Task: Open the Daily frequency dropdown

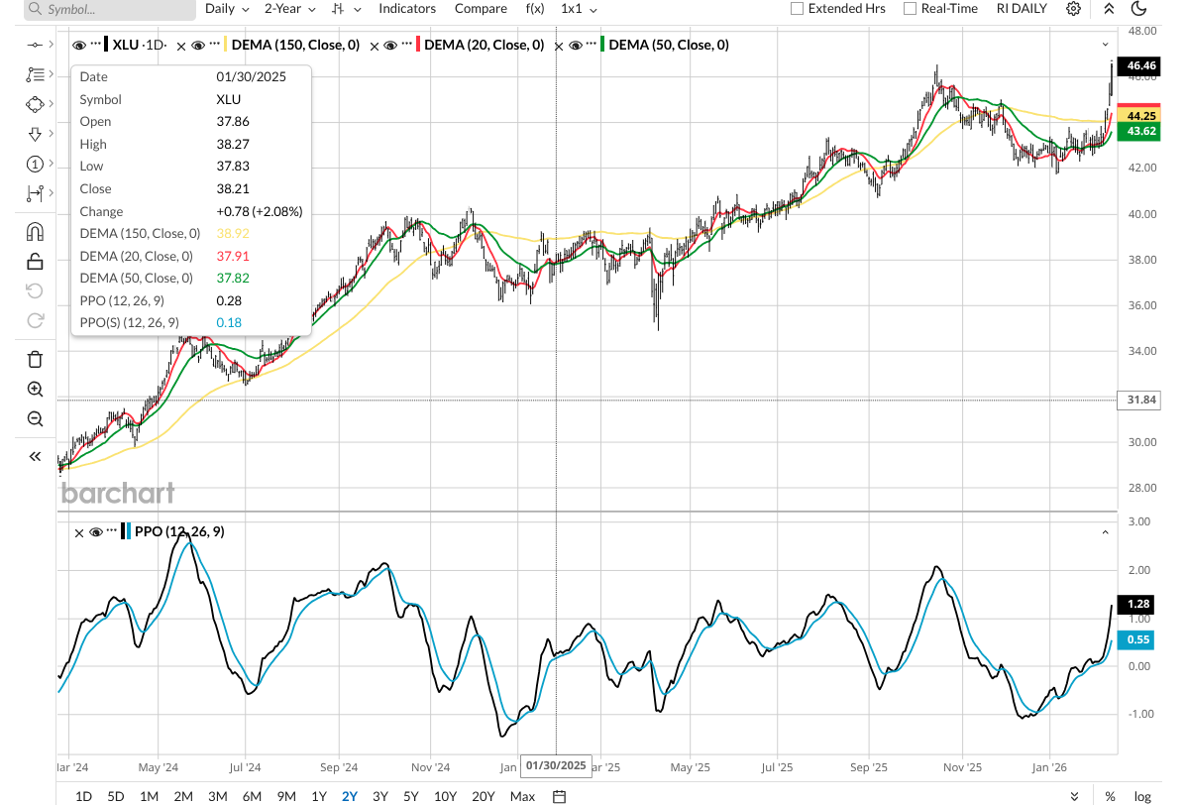Action: pos(227,9)
